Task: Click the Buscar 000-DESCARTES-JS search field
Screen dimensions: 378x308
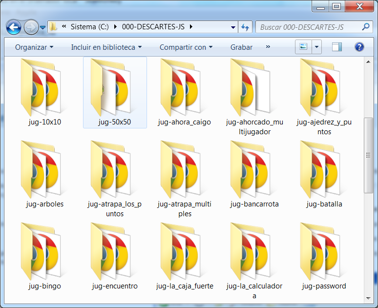Action: click(308, 27)
